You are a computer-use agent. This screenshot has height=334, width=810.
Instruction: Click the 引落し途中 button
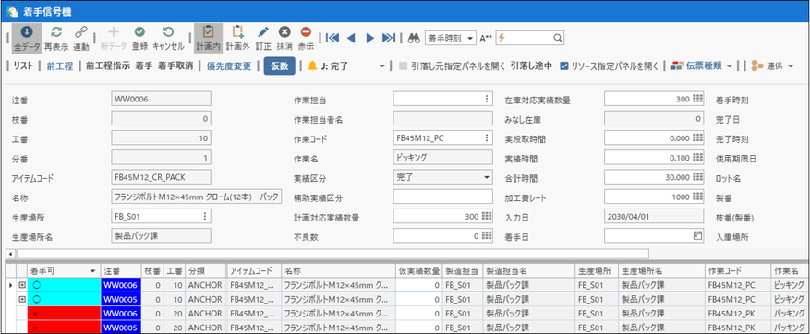coord(532,66)
